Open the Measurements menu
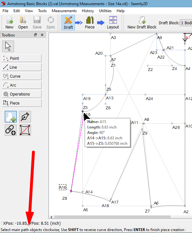 pyautogui.click(x=64, y=11)
